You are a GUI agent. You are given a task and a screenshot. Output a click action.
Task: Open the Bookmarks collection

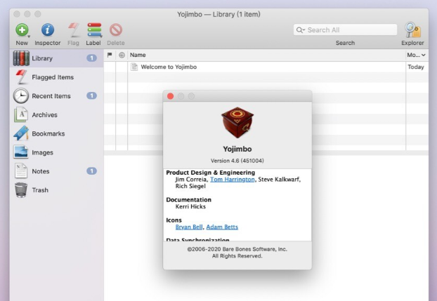pos(48,133)
